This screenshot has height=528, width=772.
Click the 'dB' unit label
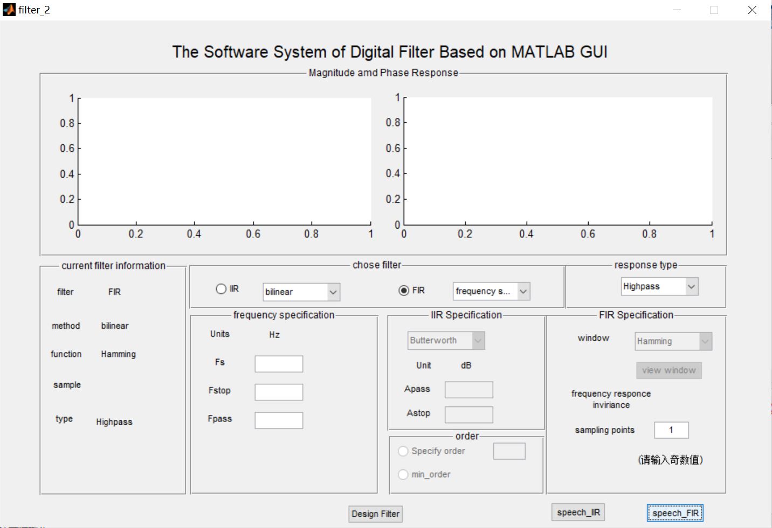click(x=466, y=365)
